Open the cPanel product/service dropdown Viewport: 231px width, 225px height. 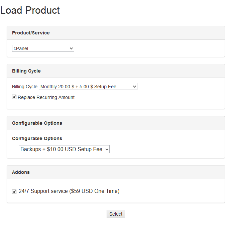[43, 48]
